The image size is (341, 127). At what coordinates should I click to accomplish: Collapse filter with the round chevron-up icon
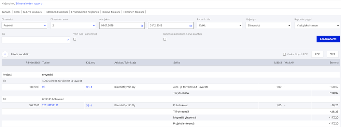[5, 54]
